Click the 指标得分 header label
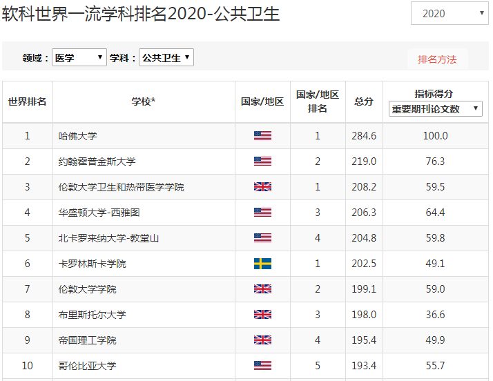The image size is (493, 381). (434, 94)
